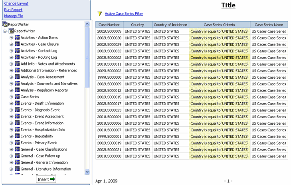The width and height of the screenshot is (291, 185).
Task: Click the Case Series table icon
Action: pos(17,97)
